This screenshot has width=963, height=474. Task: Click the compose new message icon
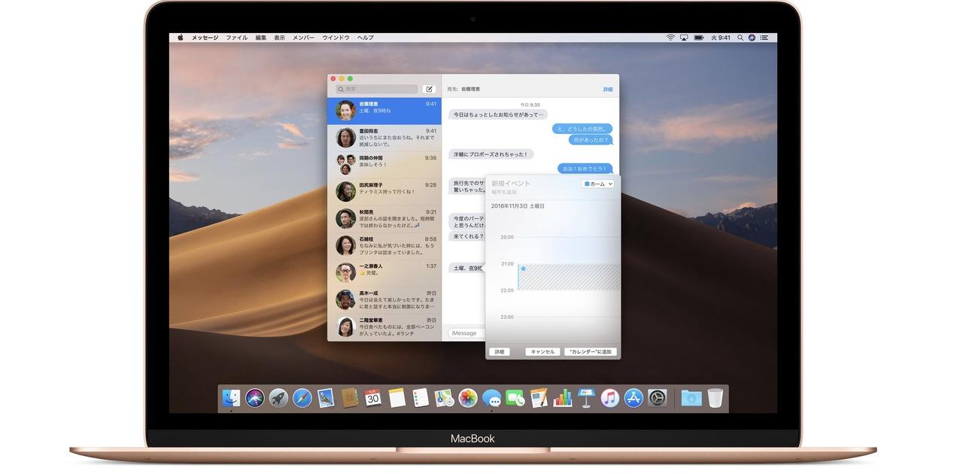tap(429, 89)
